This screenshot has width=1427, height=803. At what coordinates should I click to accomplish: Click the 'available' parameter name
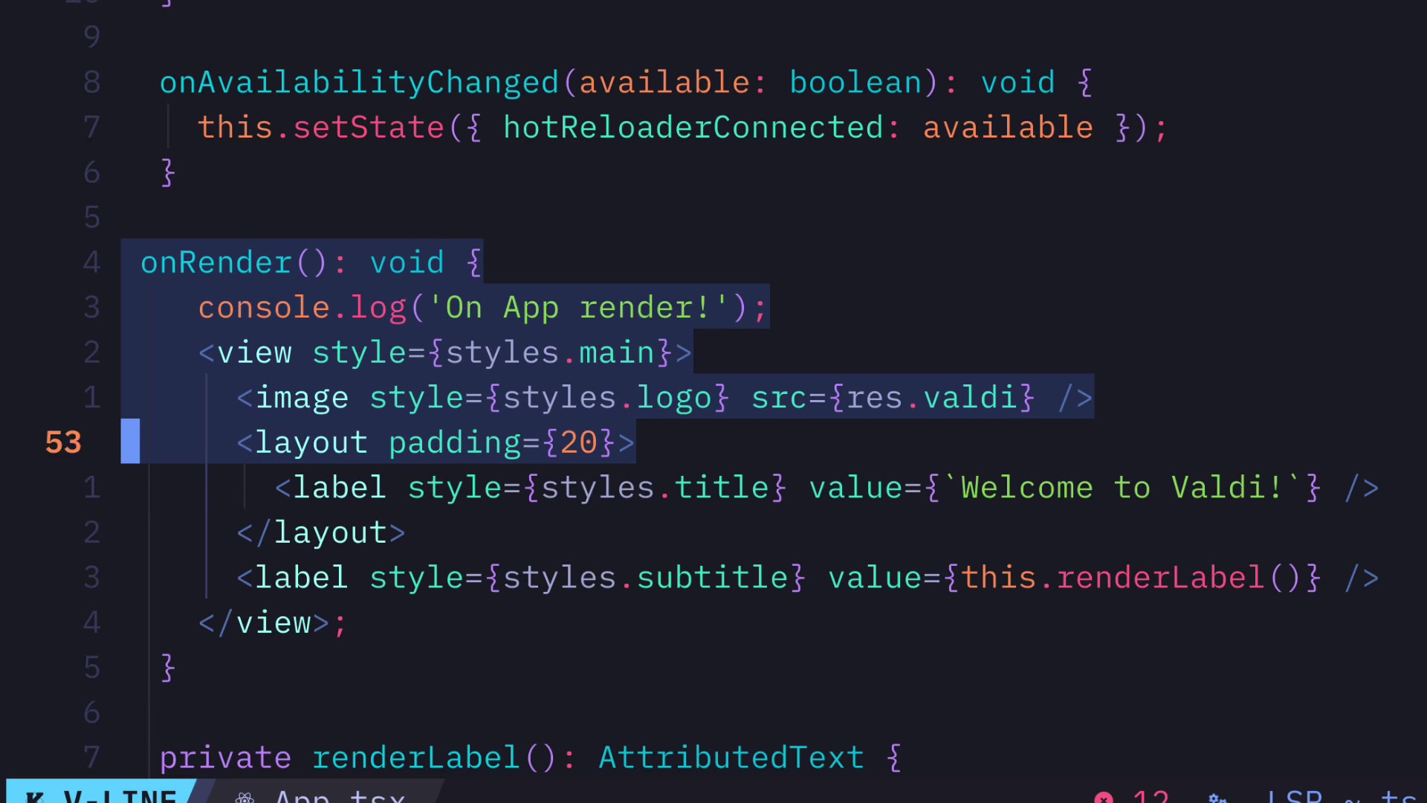[x=664, y=83]
